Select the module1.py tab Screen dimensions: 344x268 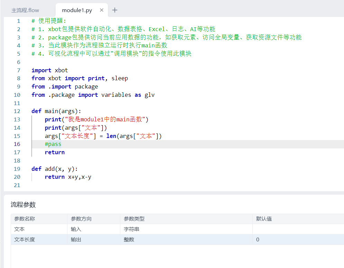(77, 10)
